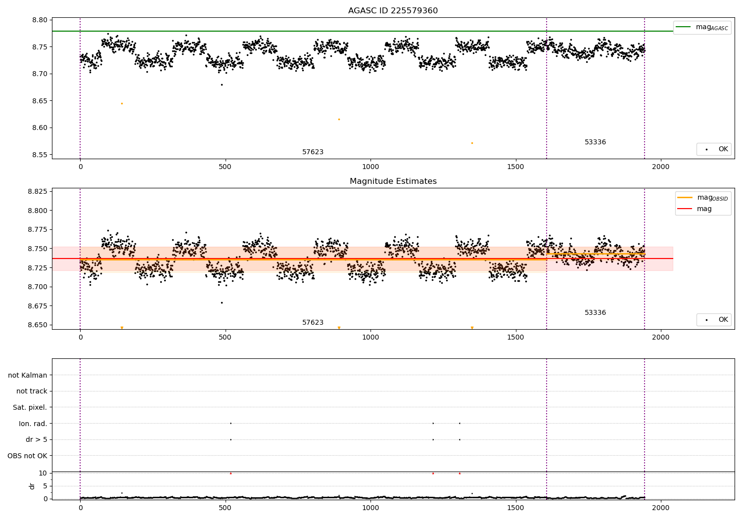
Task: Click the 'OBS not OK' axis label
Action: click(28, 456)
